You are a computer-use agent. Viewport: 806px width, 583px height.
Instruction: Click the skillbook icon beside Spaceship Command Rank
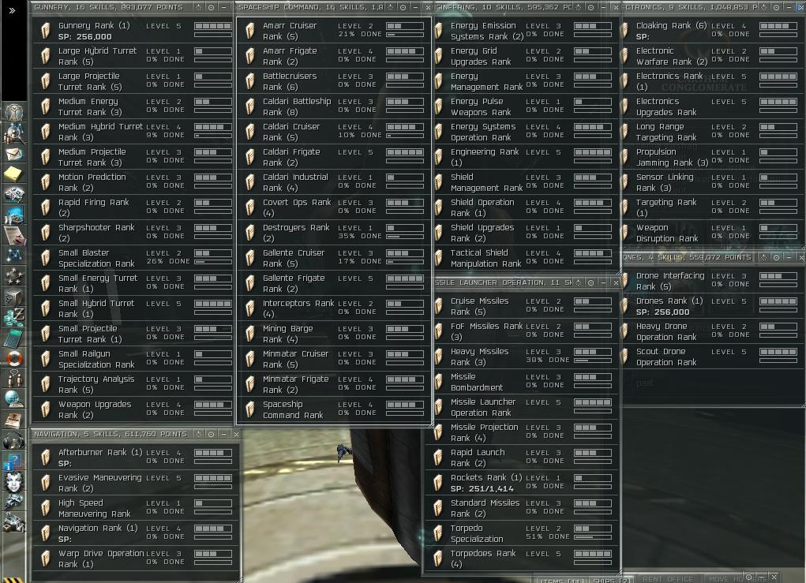click(x=249, y=409)
